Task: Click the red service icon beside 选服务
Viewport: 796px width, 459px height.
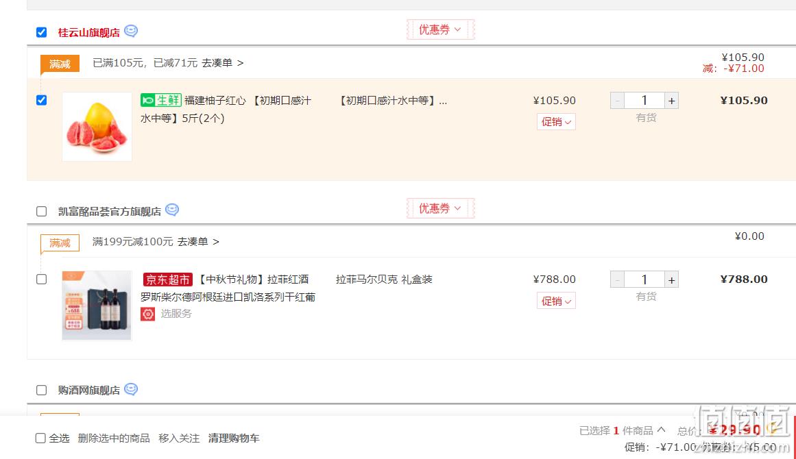Action: [x=147, y=314]
